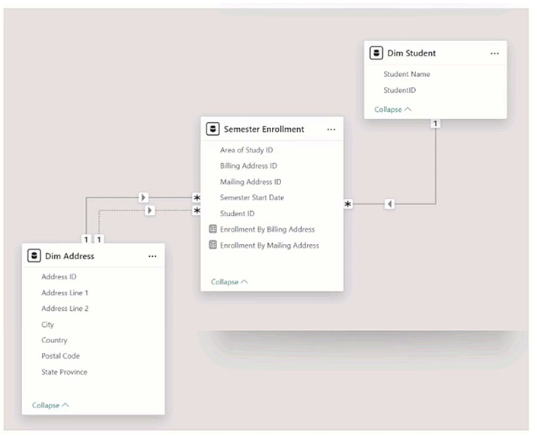Click the Semester Enrollment table header title
Screen dimensions: 537x436
(264, 130)
